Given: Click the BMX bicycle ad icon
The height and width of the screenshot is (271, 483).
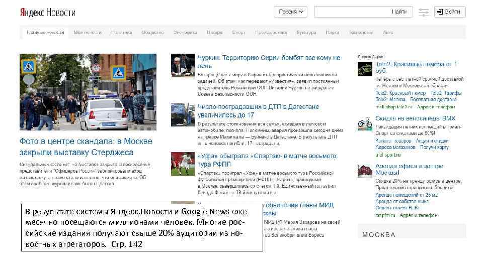Looking at the screenshot, I should [x=365, y=123].
